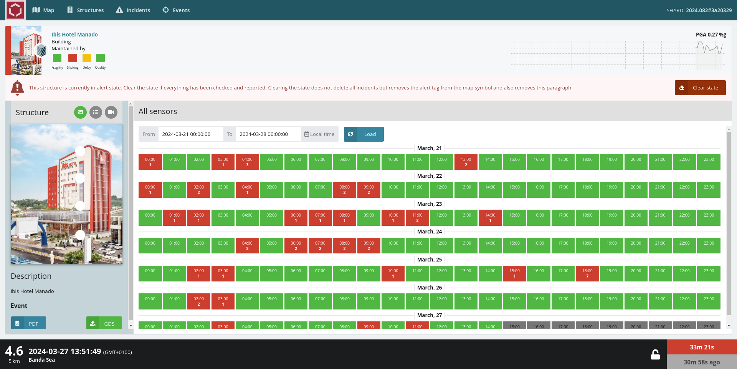Open March 25 18:00 cell with 7 incidents

587,273
